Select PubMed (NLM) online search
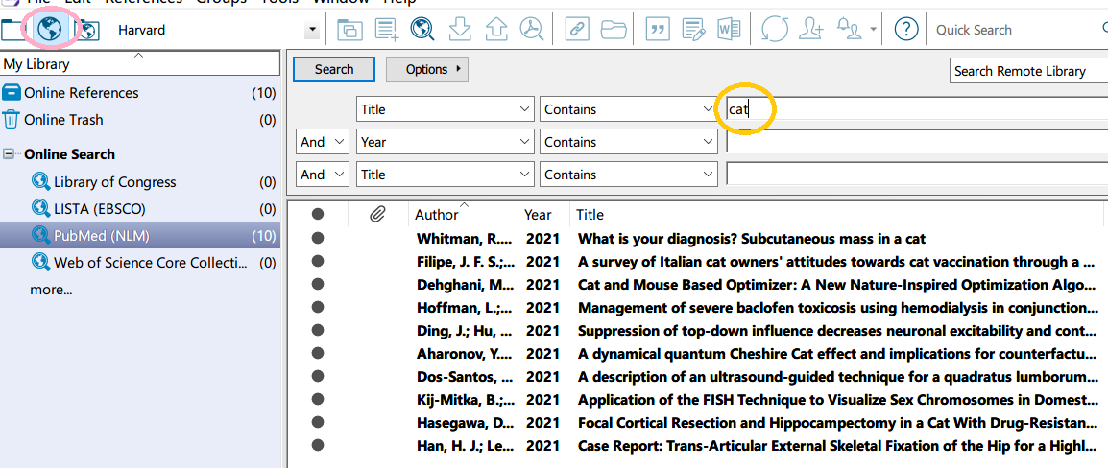The width and height of the screenshot is (1108, 468). [x=140, y=236]
